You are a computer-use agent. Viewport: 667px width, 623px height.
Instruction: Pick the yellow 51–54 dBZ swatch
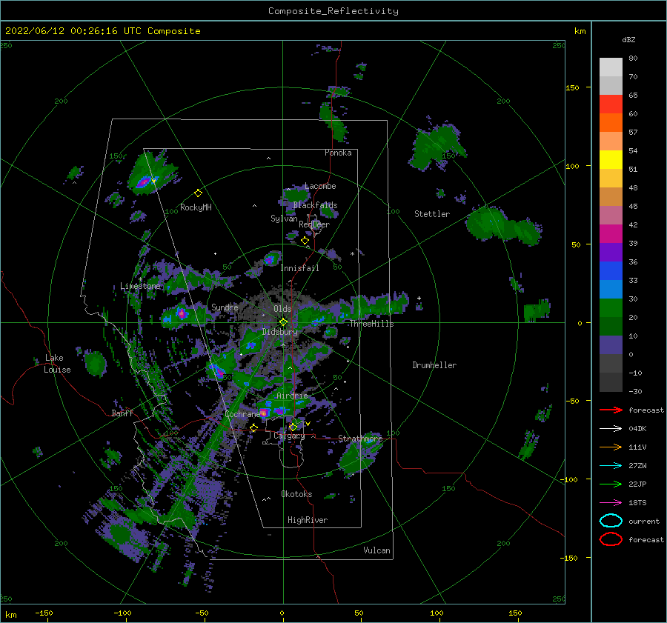click(x=611, y=160)
